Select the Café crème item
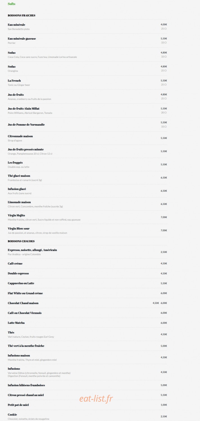 tap(15, 264)
